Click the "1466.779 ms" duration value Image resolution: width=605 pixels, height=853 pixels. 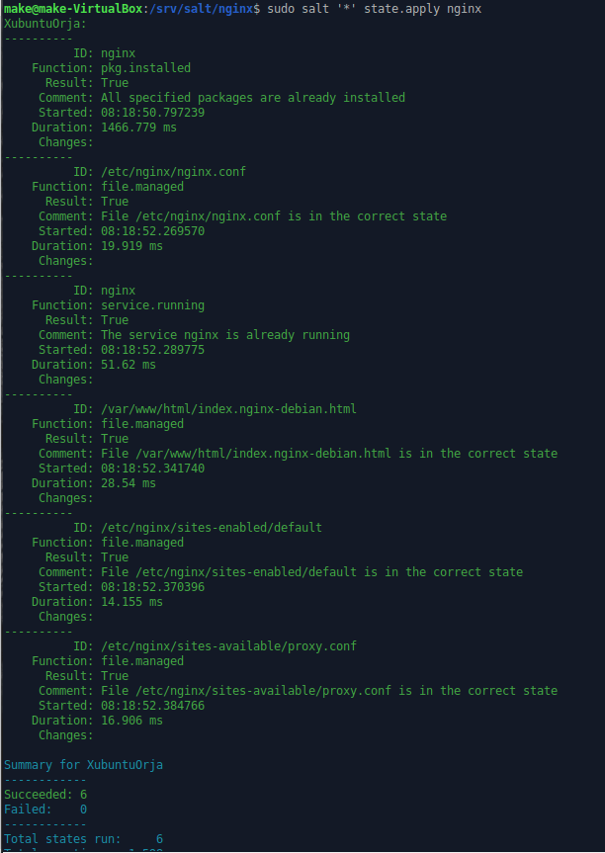click(138, 128)
